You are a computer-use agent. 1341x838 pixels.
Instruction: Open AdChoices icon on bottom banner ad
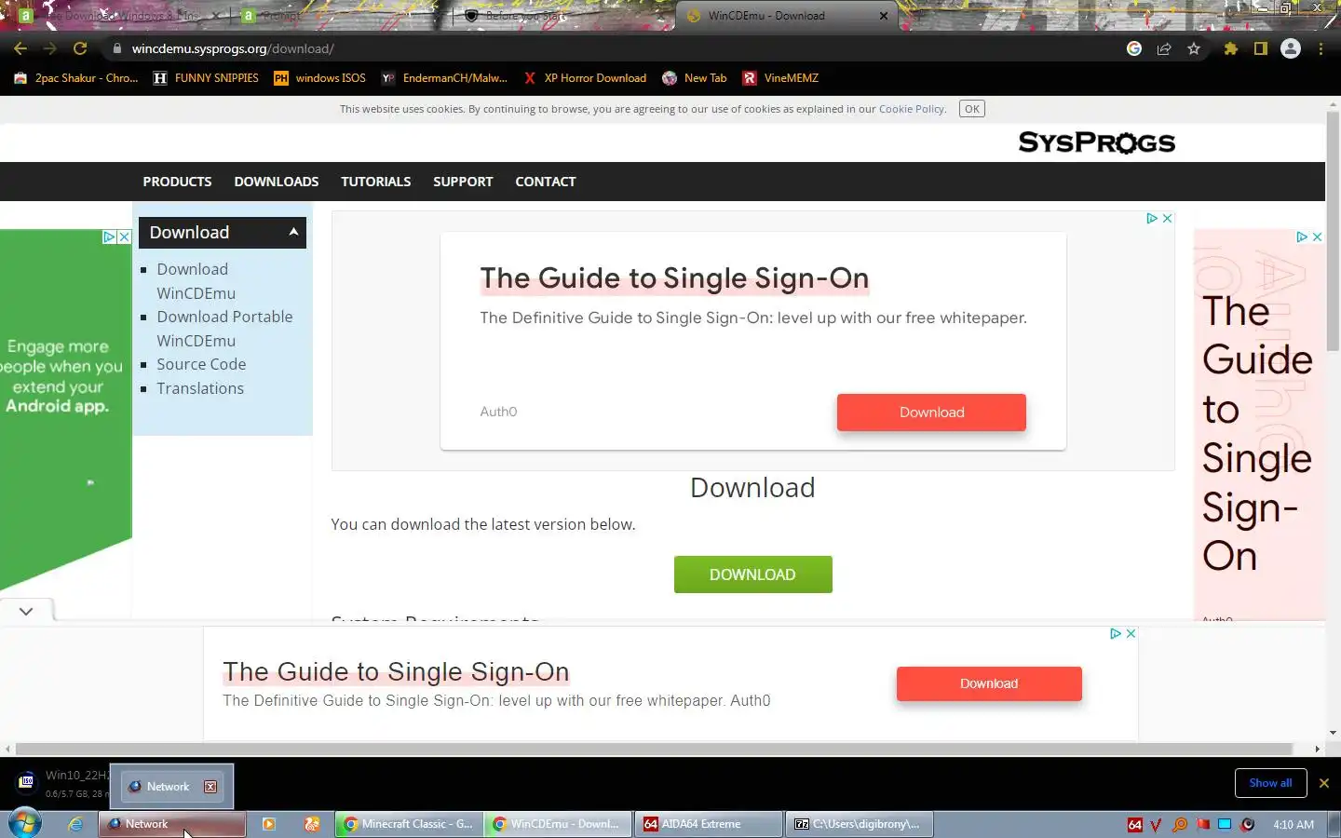click(1116, 633)
